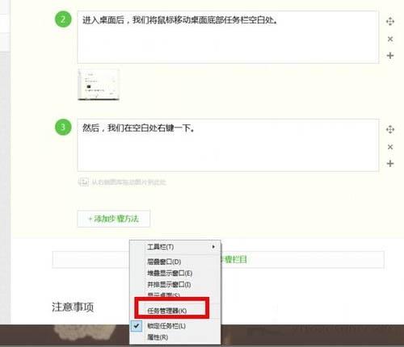This screenshot has height=347, width=404.
Task: Click the step 2 screenshot thumbnail
Action: pos(99,85)
